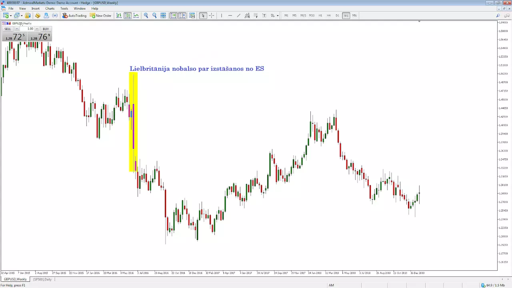The image size is (512, 288).
Task: Toggle the Chart Shift option
Action: tap(182, 16)
